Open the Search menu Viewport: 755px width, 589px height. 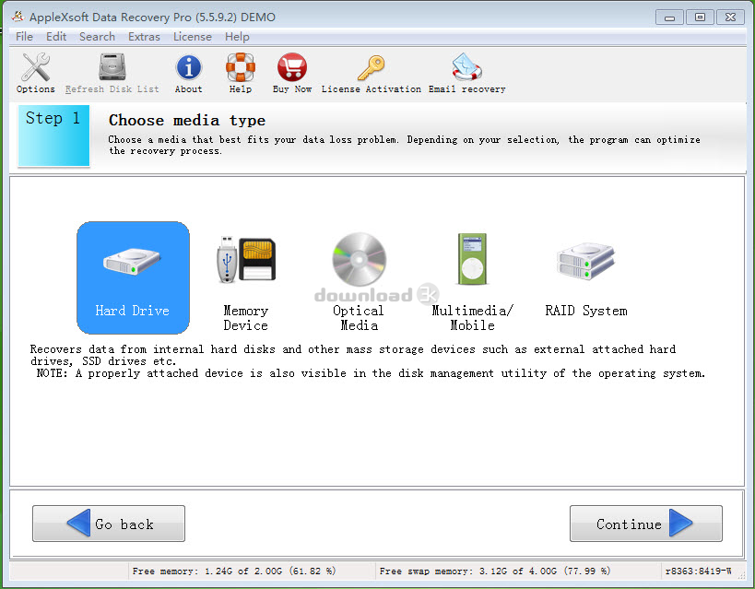click(x=98, y=37)
